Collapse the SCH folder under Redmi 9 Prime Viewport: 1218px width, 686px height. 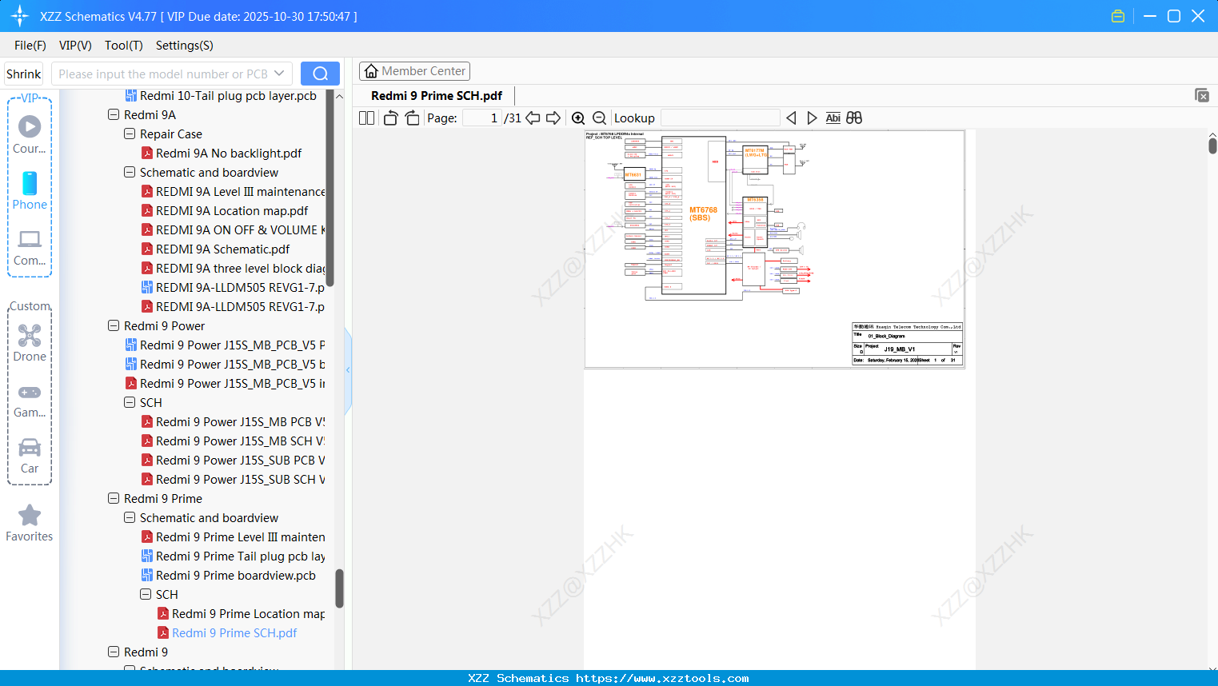click(146, 595)
